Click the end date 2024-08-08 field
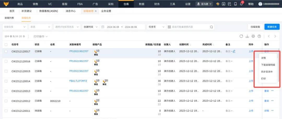 pyautogui.click(x=131, y=27)
